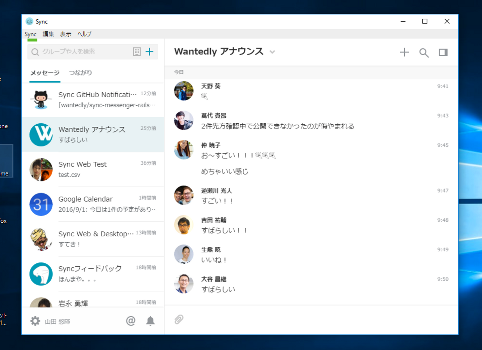Minimize the Sync window
The height and width of the screenshot is (350, 482).
[x=403, y=21]
